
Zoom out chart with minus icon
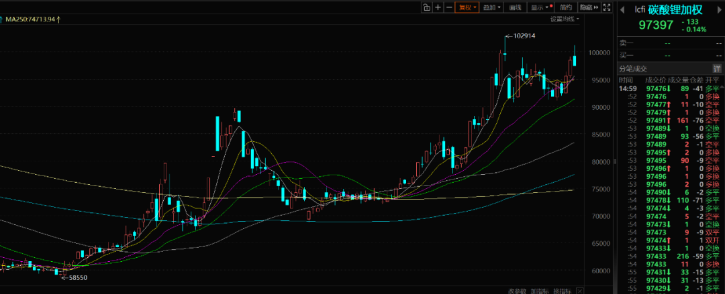449,7
